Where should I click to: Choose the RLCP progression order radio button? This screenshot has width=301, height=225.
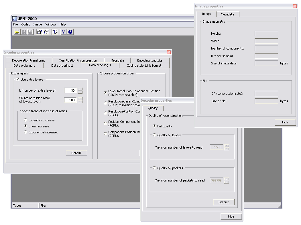[x=105, y=103]
